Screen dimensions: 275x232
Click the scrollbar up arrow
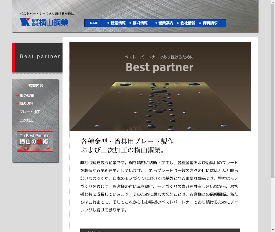(273, 2)
